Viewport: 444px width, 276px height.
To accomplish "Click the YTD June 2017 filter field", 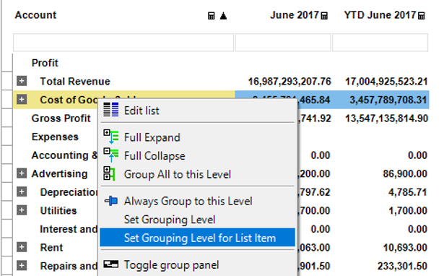I will click(x=380, y=43).
